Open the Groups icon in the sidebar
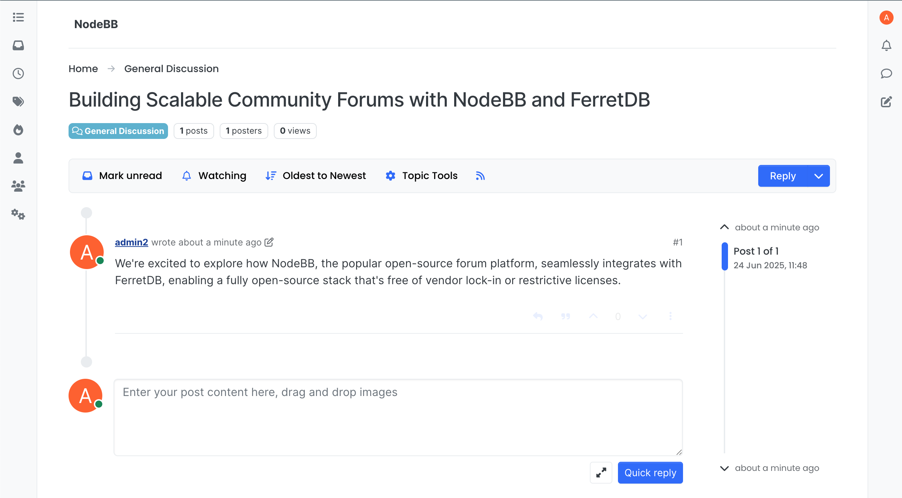The image size is (902, 498). [x=18, y=186]
